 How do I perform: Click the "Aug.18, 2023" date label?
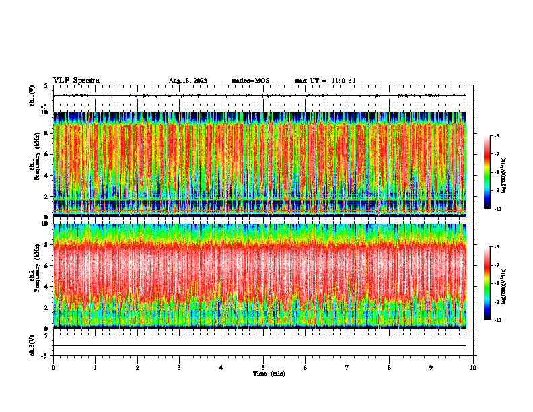pyautogui.click(x=188, y=81)
